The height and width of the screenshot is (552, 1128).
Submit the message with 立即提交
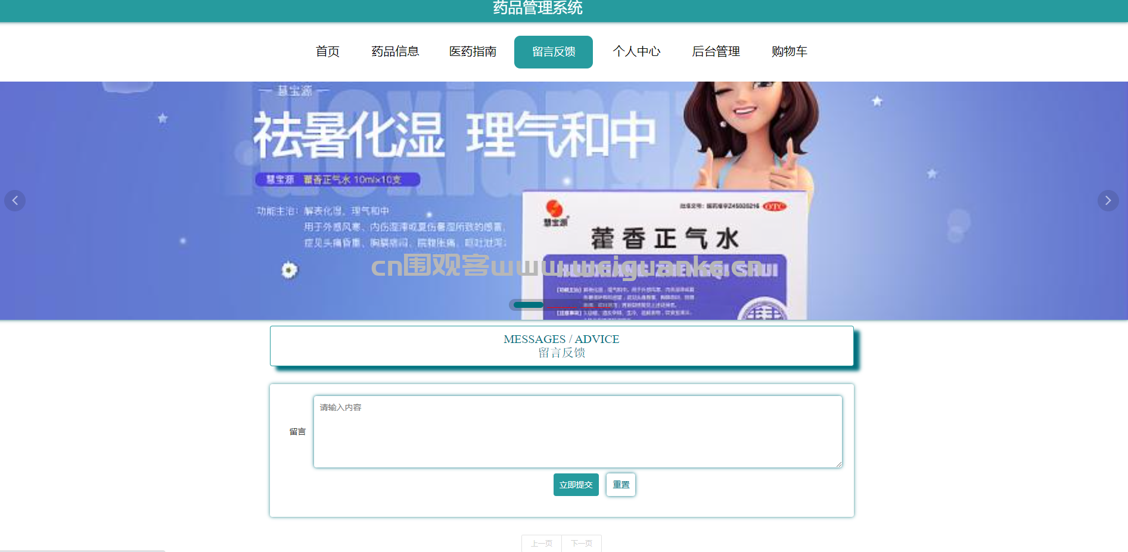tap(576, 485)
